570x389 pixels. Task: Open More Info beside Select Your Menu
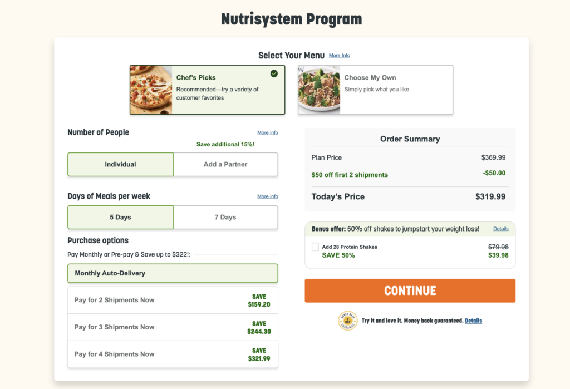pos(340,56)
